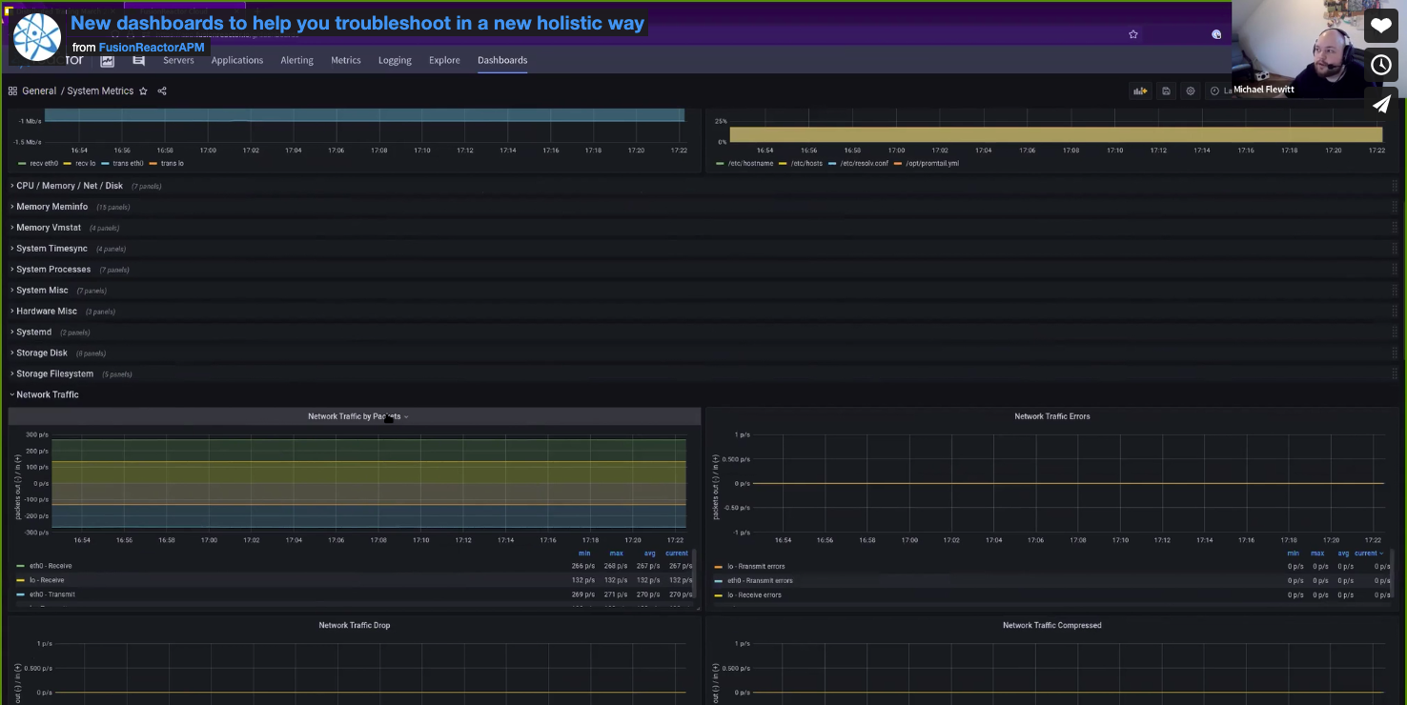Image resolution: width=1407 pixels, height=705 pixels.
Task: Open the Metrics menu
Action: tap(346, 60)
